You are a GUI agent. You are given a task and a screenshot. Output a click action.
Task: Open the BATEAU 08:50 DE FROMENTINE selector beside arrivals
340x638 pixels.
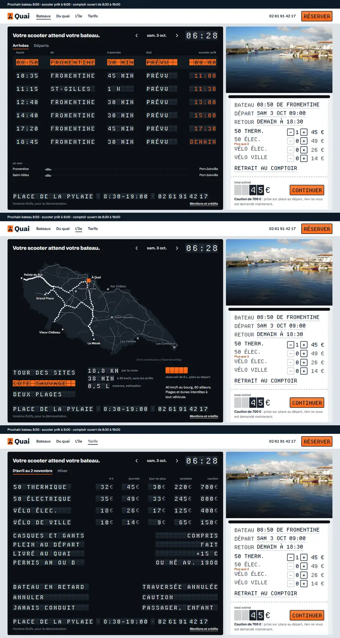coord(288,105)
